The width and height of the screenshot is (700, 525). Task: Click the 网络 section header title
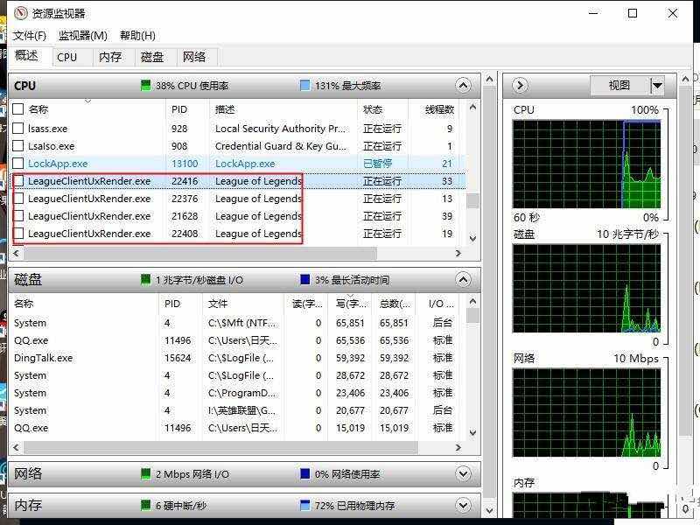(28, 473)
